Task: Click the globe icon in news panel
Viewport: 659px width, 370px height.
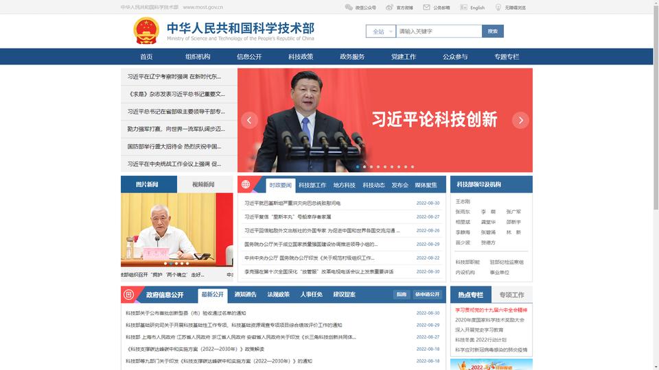Action: 246,184
